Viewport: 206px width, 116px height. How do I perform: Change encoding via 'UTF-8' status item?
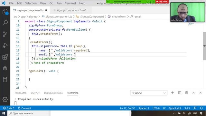156,108
